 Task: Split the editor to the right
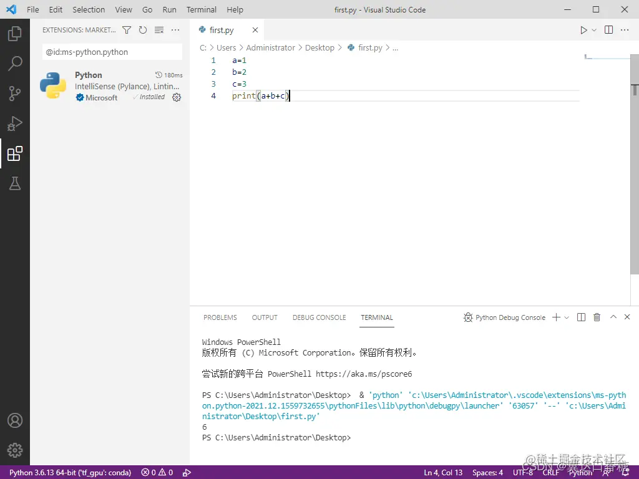click(x=608, y=30)
